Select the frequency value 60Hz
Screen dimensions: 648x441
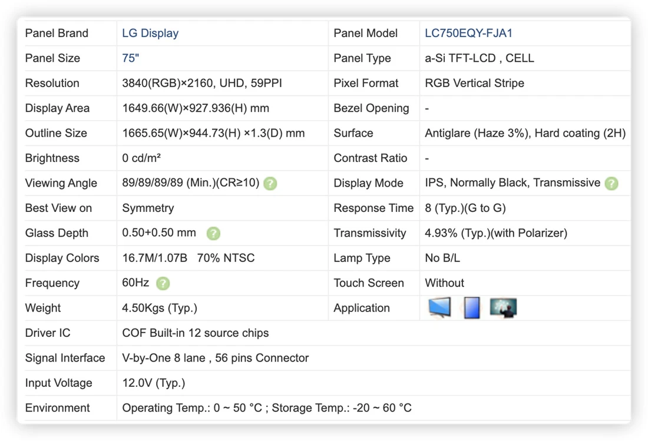click(x=135, y=283)
